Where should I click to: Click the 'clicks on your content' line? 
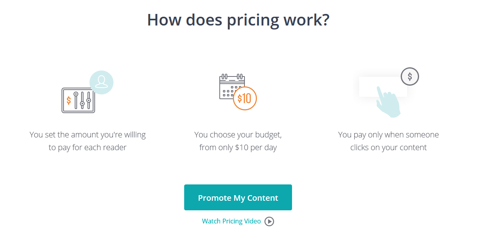pos(388,147)
